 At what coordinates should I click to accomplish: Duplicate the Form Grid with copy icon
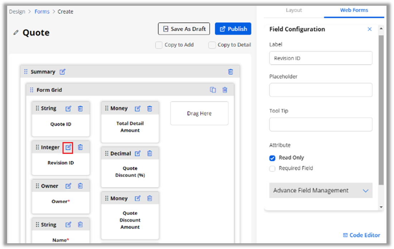pos(213,90)
